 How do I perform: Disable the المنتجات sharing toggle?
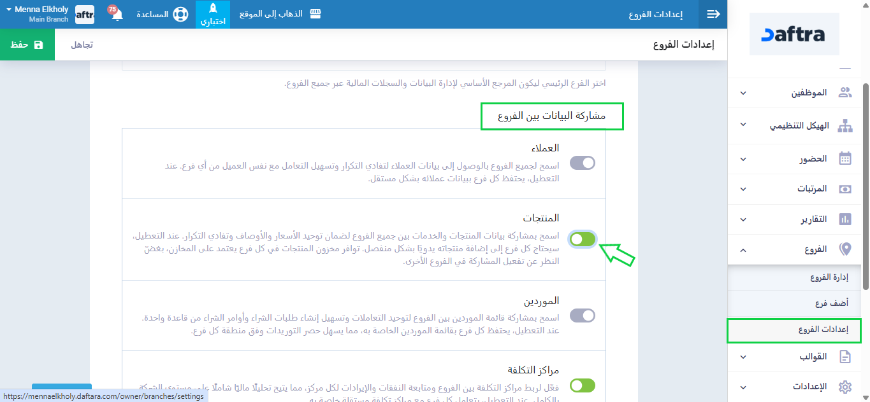[x=583, y=239]
